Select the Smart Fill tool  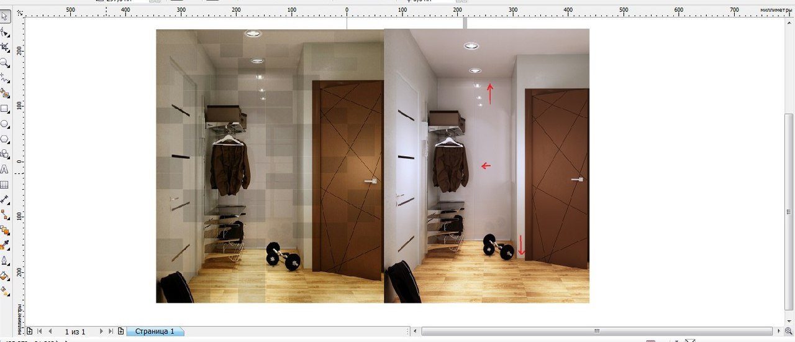(x=5, y=93)
